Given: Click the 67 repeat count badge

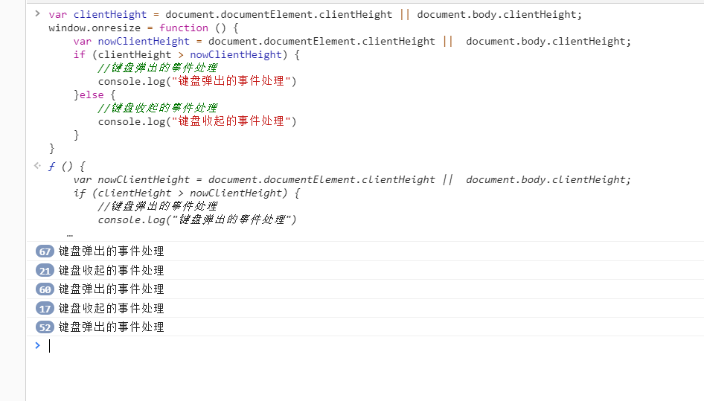Looking at the screenshot, I should [45, 251].
